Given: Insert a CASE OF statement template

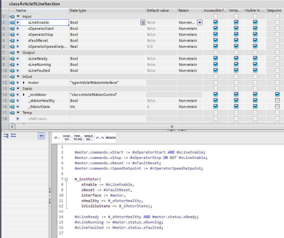Looking at the screenshot, I should 68,138.
